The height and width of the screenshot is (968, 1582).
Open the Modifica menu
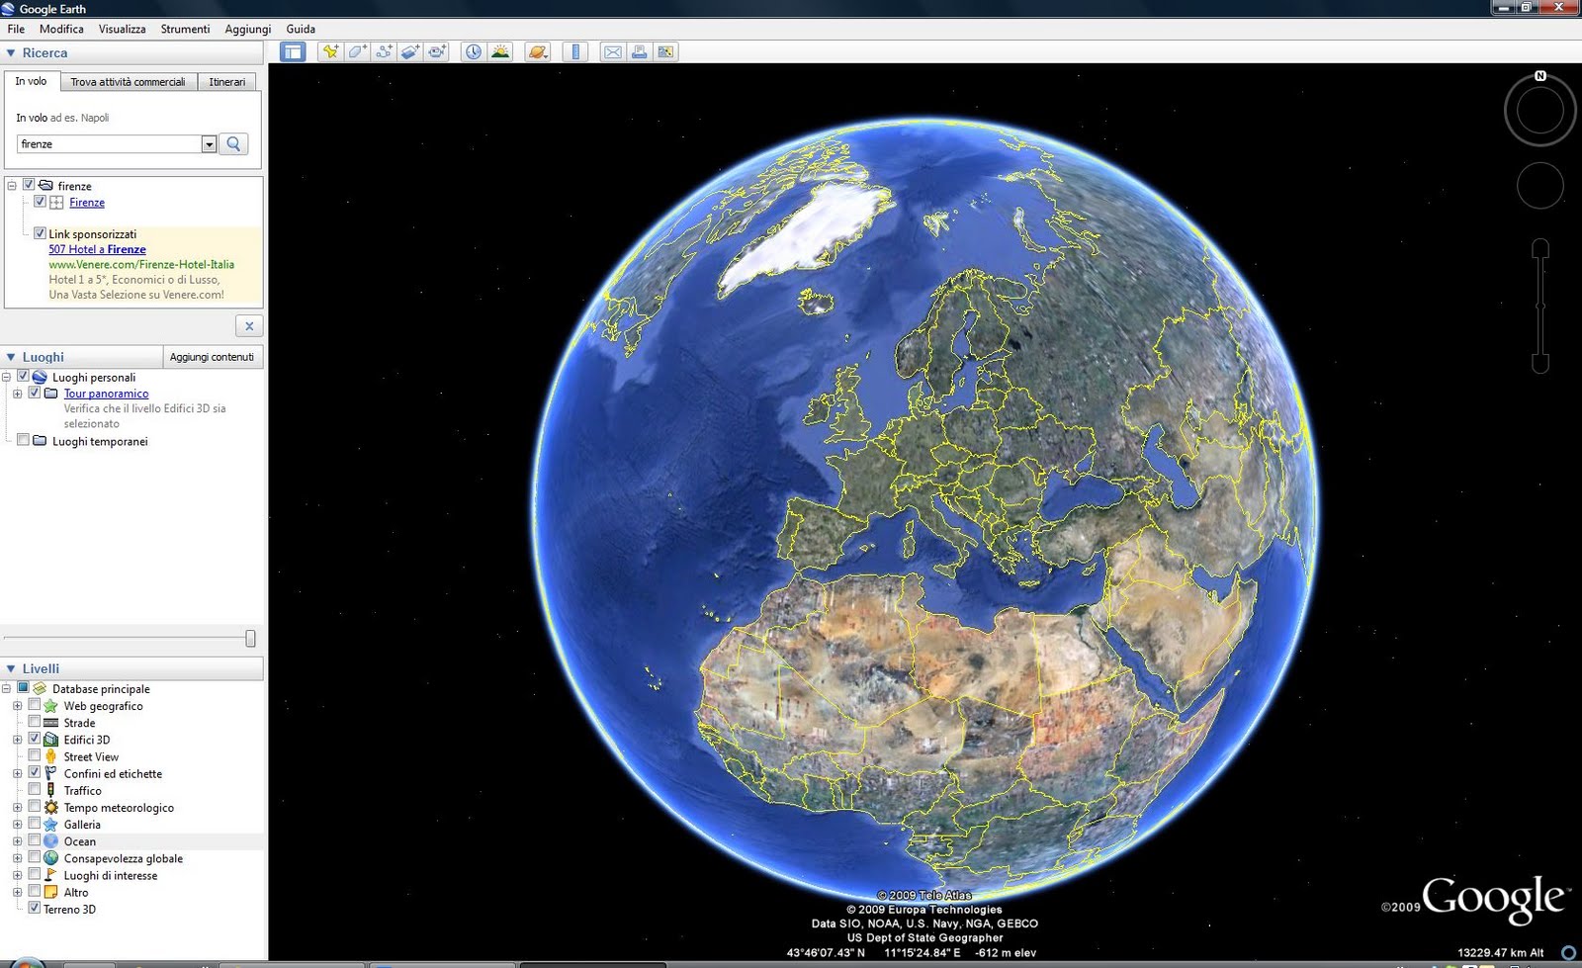point(61,29)
